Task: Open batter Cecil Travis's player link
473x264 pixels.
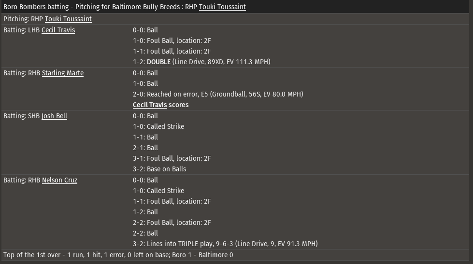Action: tap(58, 30)
